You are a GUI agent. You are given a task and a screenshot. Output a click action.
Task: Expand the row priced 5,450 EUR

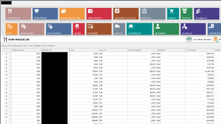(x=6, y=106)
